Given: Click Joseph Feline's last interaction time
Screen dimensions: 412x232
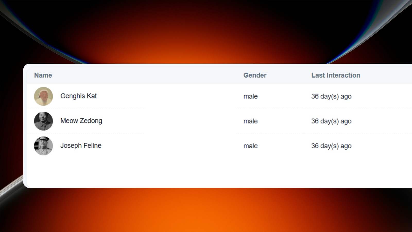Looking at the screenshot, I should pyautogui.click(x=331, y=146).
